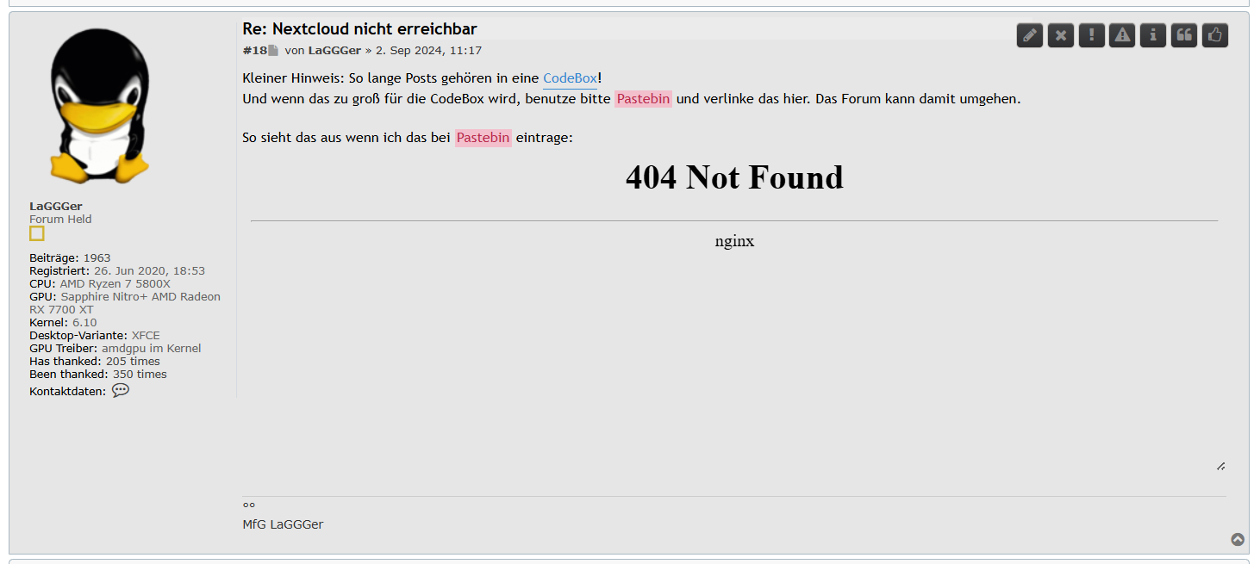Viewport: 1260px width, 564px height.
Task: Click the LaGGGer username under the avatar
Action: tap(56, 207)
